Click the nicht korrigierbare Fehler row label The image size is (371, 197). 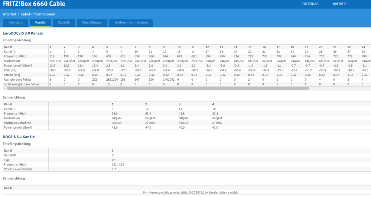coord(22,84)
